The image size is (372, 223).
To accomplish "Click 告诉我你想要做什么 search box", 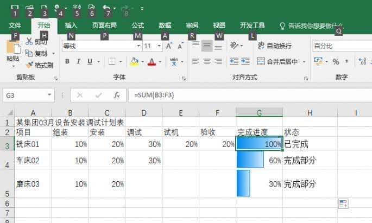I will [312, 26].
